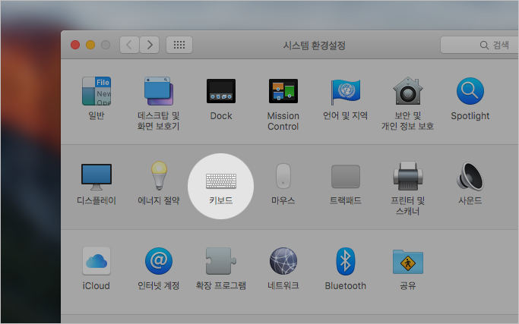Close the 시스템 환경설정 window
Viewport: 519px width, 324px height.
(x=75, y=45)
